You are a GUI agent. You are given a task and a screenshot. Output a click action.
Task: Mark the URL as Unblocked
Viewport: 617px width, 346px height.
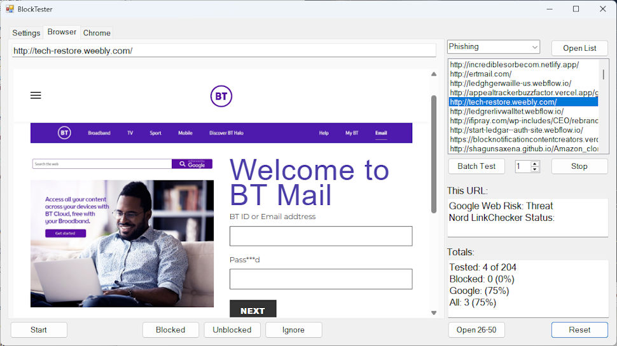tap(232, 330)
